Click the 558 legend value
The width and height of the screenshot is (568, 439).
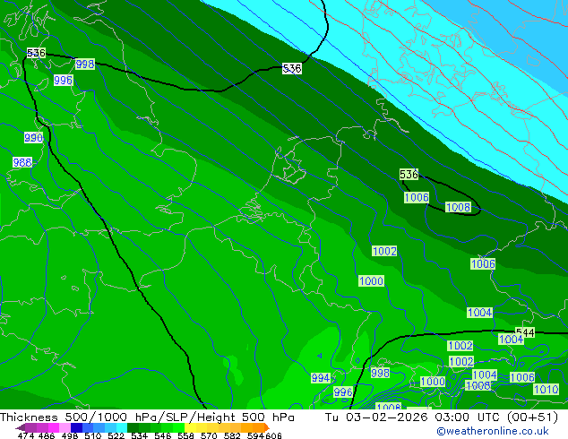[185, 435]
